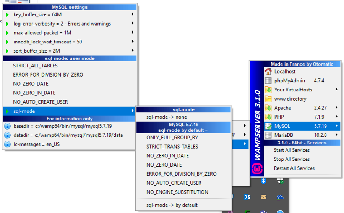Open the Localhost menu entry
344x213 pixels.
coord(302,72)
